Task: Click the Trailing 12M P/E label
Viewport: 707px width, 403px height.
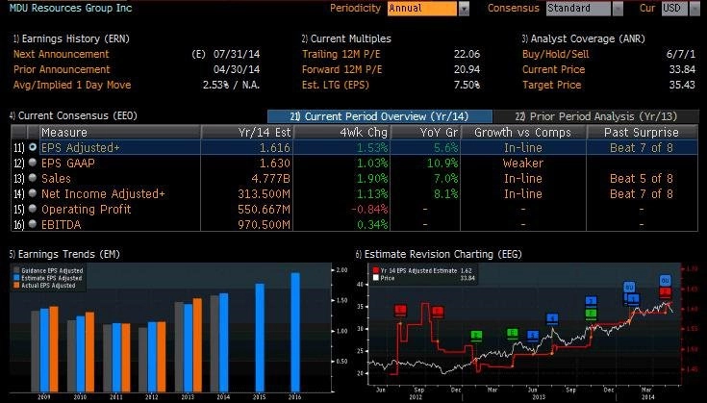Action: [x=341, y=54]
